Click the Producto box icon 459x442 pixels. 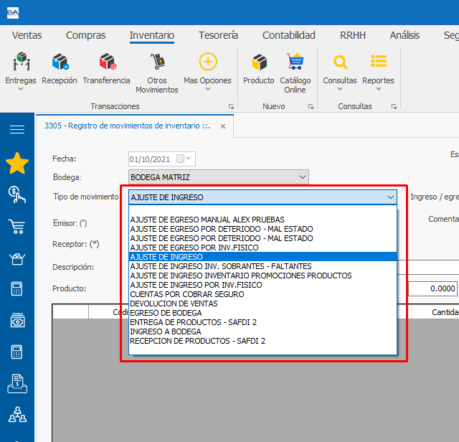click(258, 63)
